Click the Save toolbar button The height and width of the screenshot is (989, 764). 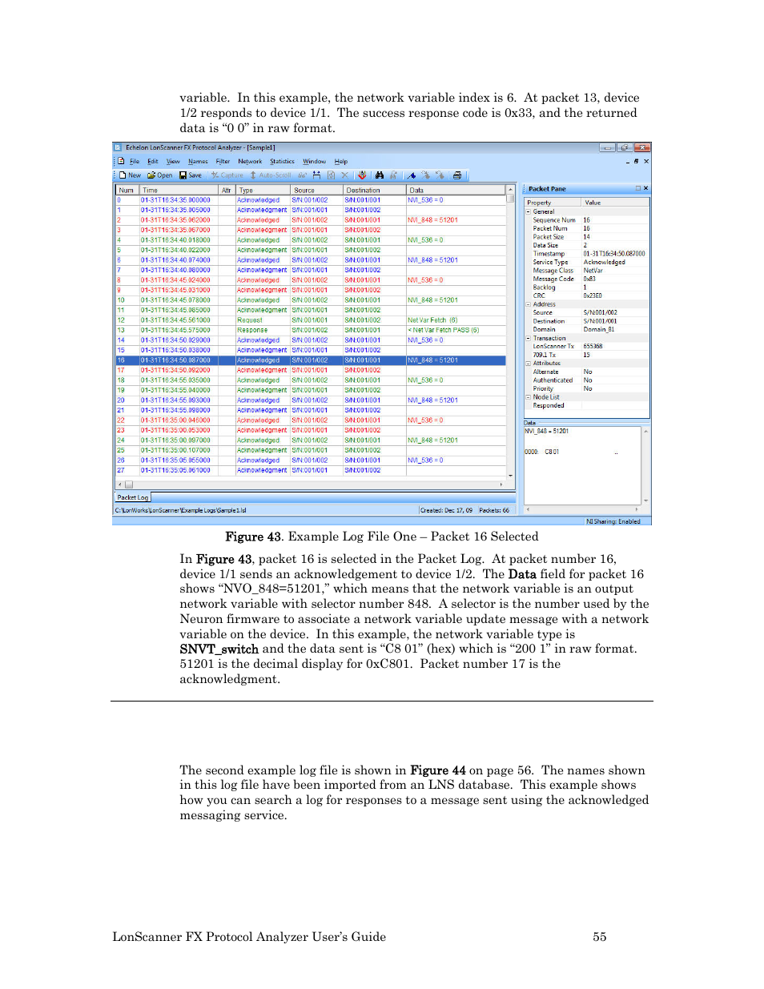pyautogui.click(x=191, y=175)
